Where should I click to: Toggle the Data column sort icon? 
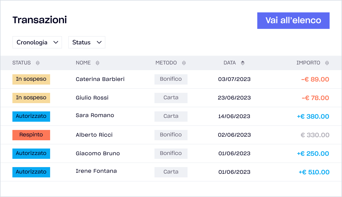pos(243,63)
